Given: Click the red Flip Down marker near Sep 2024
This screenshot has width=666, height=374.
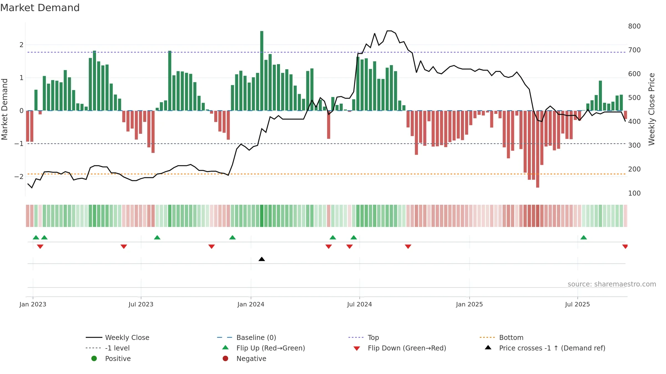Looking at the screenshot, I should pyautogui.click(x=408, y=247).
